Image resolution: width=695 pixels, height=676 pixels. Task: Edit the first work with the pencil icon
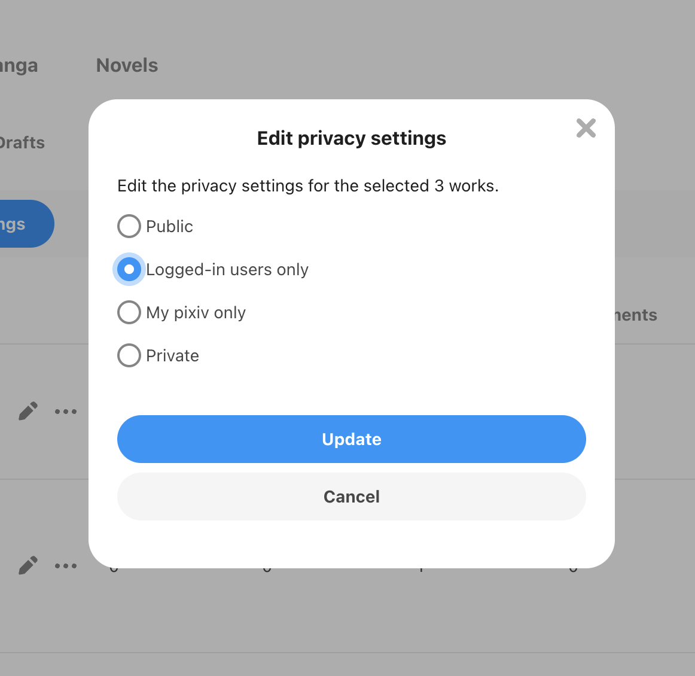[x=28, y=411]
